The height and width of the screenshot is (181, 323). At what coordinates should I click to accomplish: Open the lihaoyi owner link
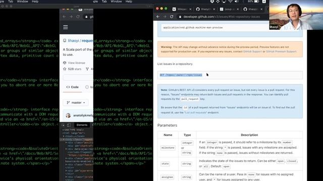tap(73, 41)
